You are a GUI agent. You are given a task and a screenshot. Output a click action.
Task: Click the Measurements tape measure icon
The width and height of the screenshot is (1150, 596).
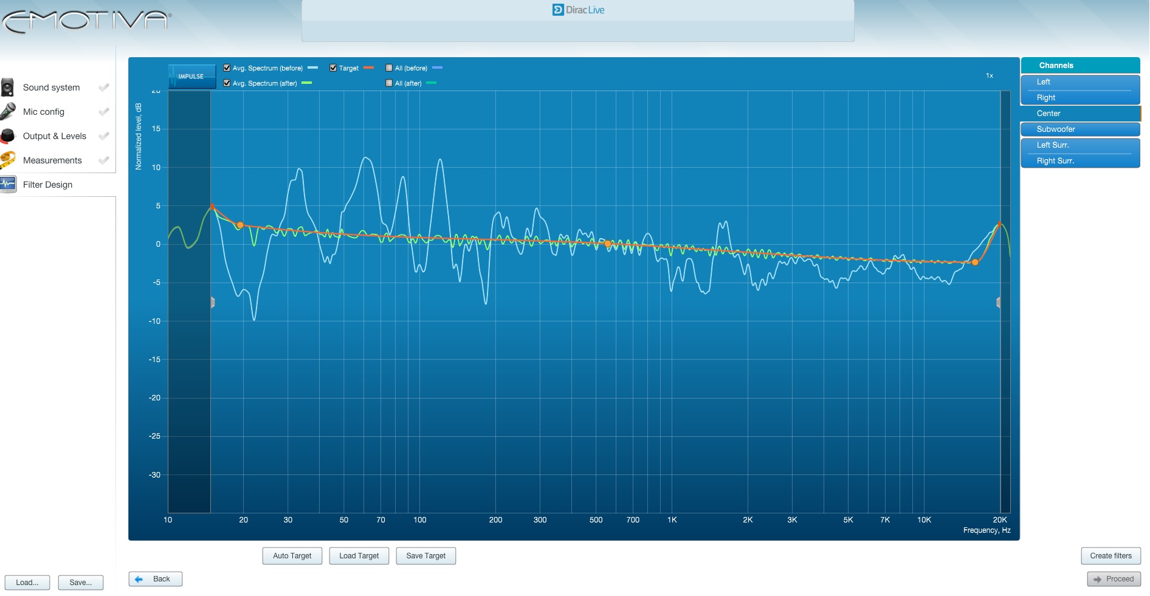click(x=8, y=160)
